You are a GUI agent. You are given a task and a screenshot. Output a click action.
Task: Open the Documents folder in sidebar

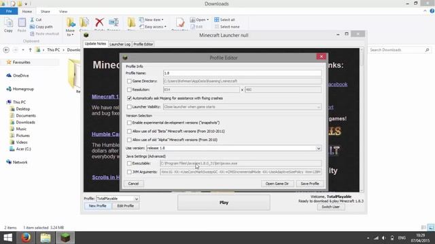pyautogui.click(x=22, y=116)
